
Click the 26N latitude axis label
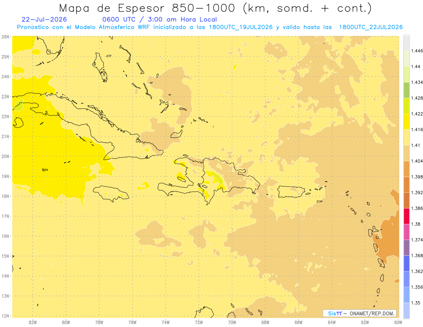point(5,37)
